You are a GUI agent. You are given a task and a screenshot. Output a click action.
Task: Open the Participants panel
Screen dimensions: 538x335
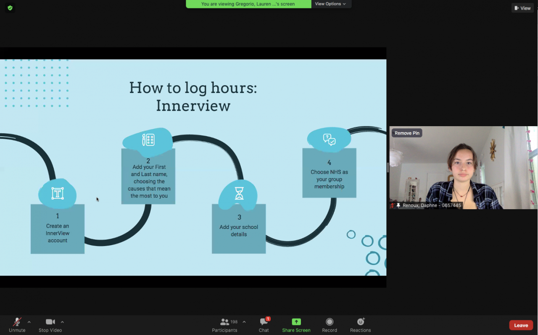tap(224, 325)
